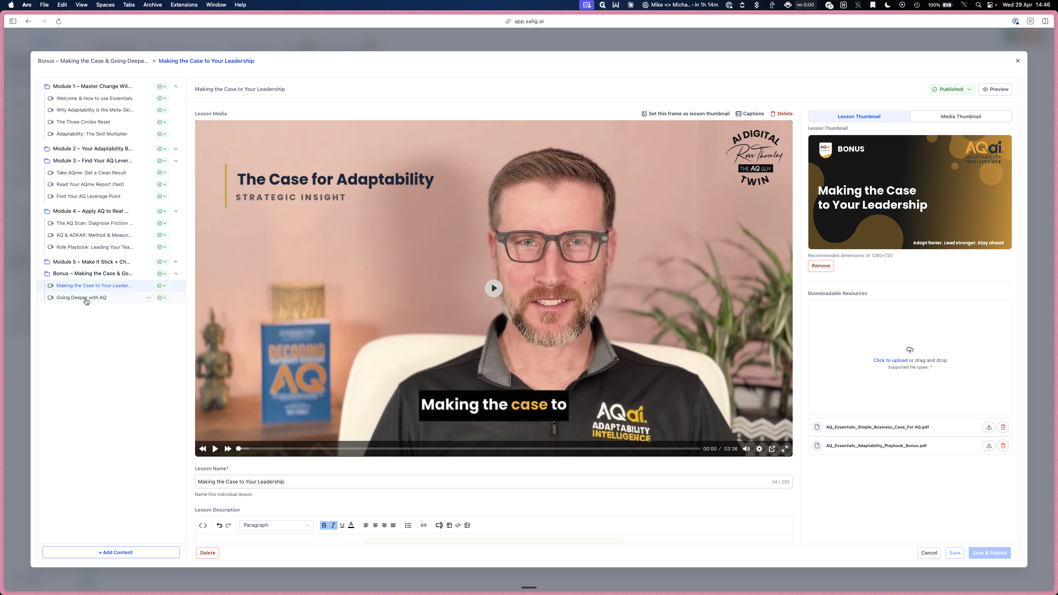Toggle status of Find Your AQ Leverage Point

[162, 196]
